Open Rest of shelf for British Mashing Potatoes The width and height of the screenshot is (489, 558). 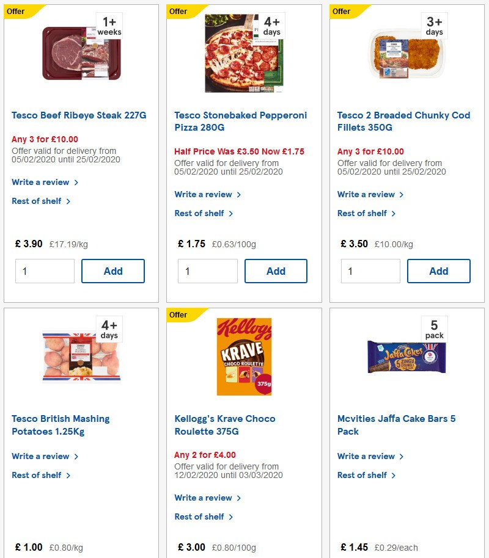click(37, 475)
